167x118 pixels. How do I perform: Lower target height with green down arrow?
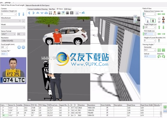click(x=163, y=27)
